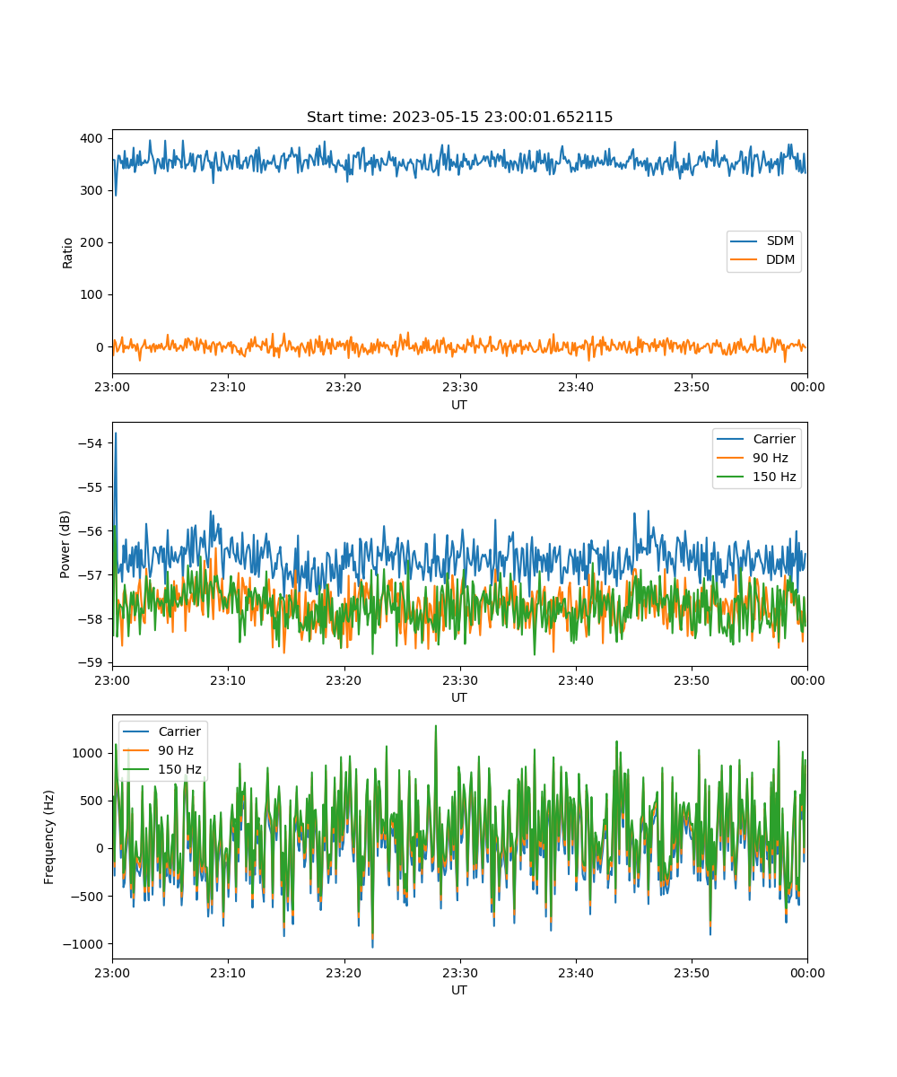Select 150 Hz entry in the frequency plot legend
Image resolution: width=897 pixels, height=1077 pixels.
click(180, 770)
